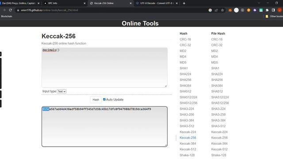The height and width of the screenshot is (159, 283).
Task: Reload the page with the refresh icon
Action: [x=11, y=10]
